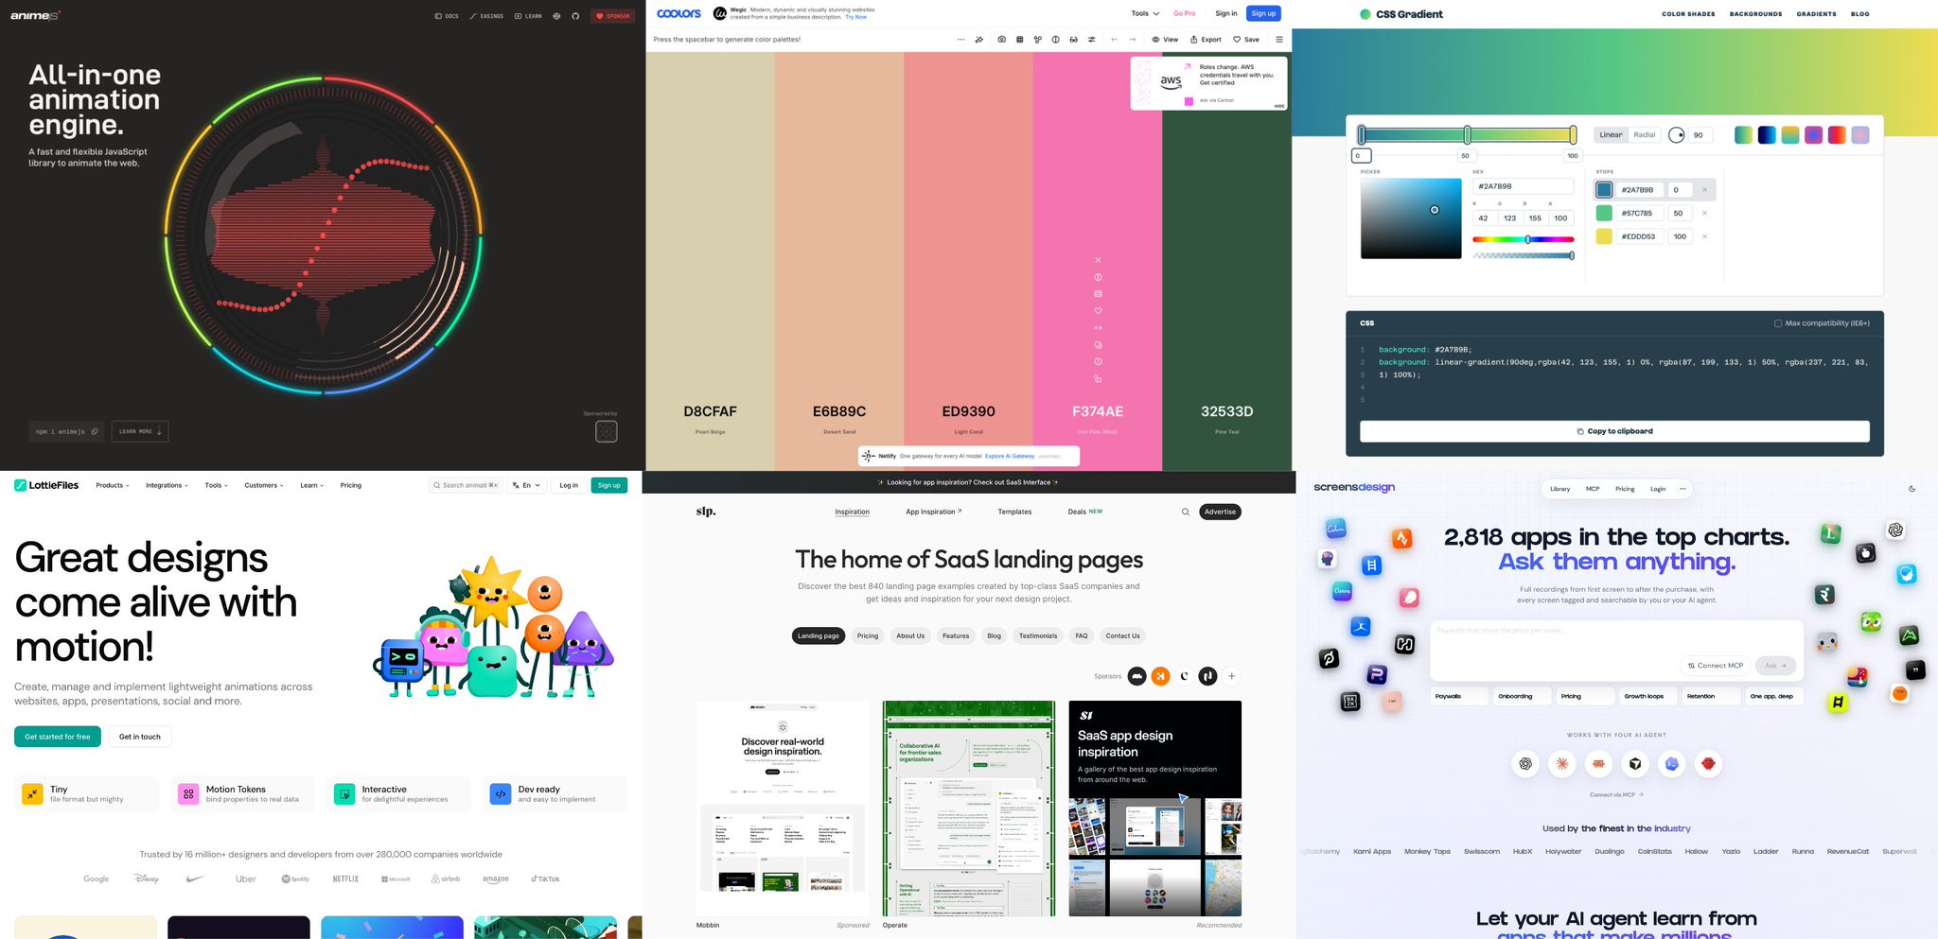This screenshot has width=1938, height=939.
Task: Click the gradient angle dial in CSS Gradient
Action: click(1676, 135)
